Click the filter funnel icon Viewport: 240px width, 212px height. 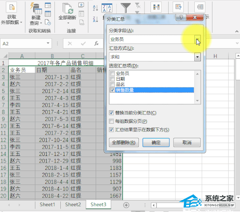tap(125, 8)
